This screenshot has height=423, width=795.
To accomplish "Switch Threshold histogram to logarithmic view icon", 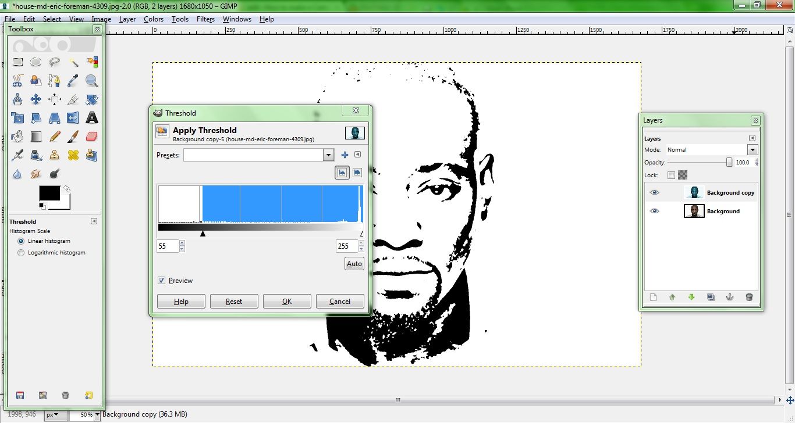I will click(x=357, y=173).
